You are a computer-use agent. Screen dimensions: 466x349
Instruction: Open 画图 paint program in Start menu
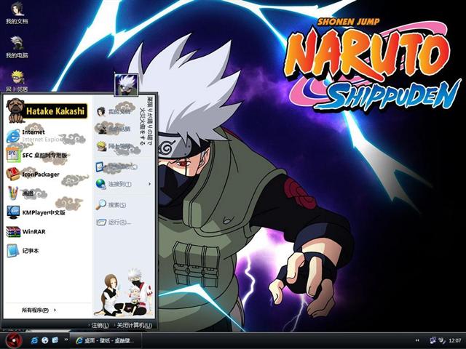20,193
